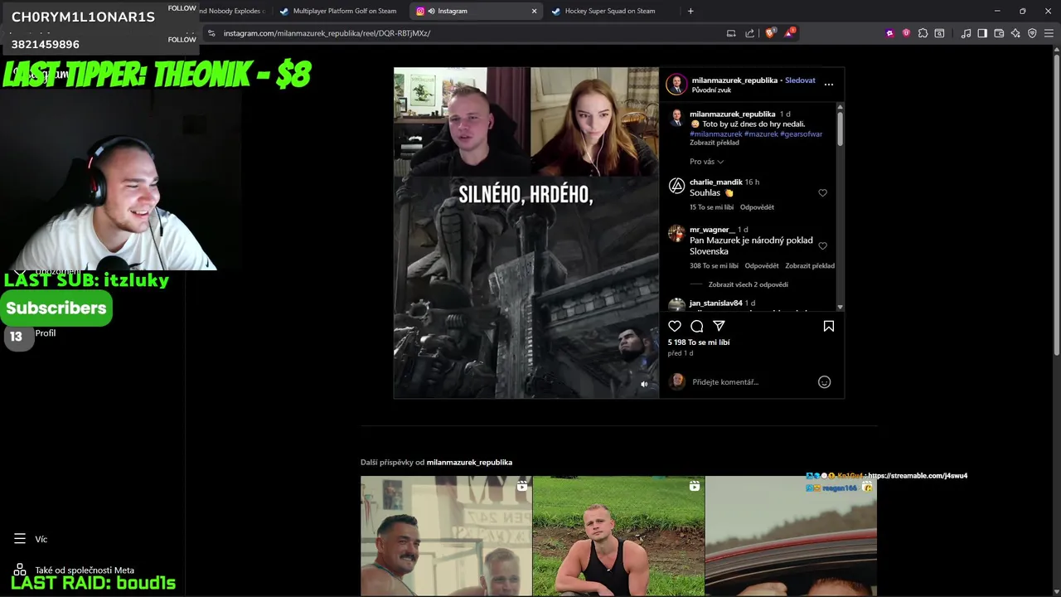The image size is (1061, 597).
Task: Open the browser share icon in address bar
Action: coord(750,33)
